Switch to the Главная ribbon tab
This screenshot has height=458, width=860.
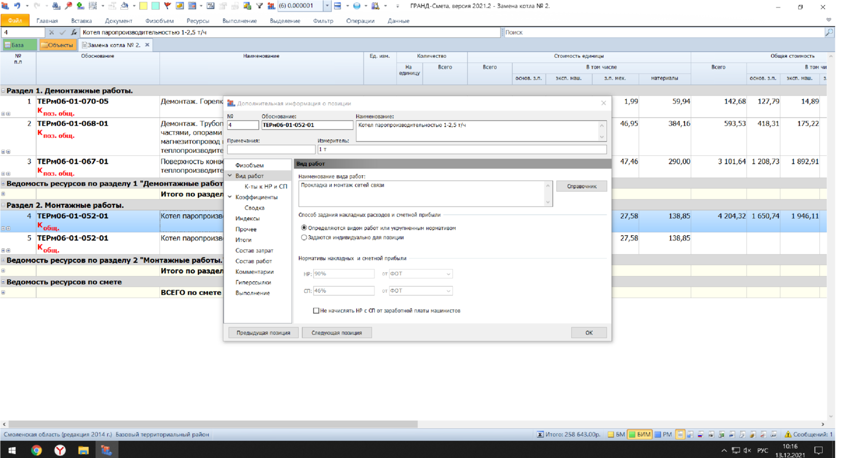pos(47,21)
